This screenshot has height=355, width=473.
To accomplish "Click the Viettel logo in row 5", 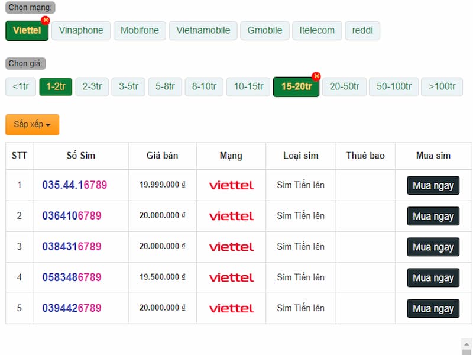I will point(231,308).
